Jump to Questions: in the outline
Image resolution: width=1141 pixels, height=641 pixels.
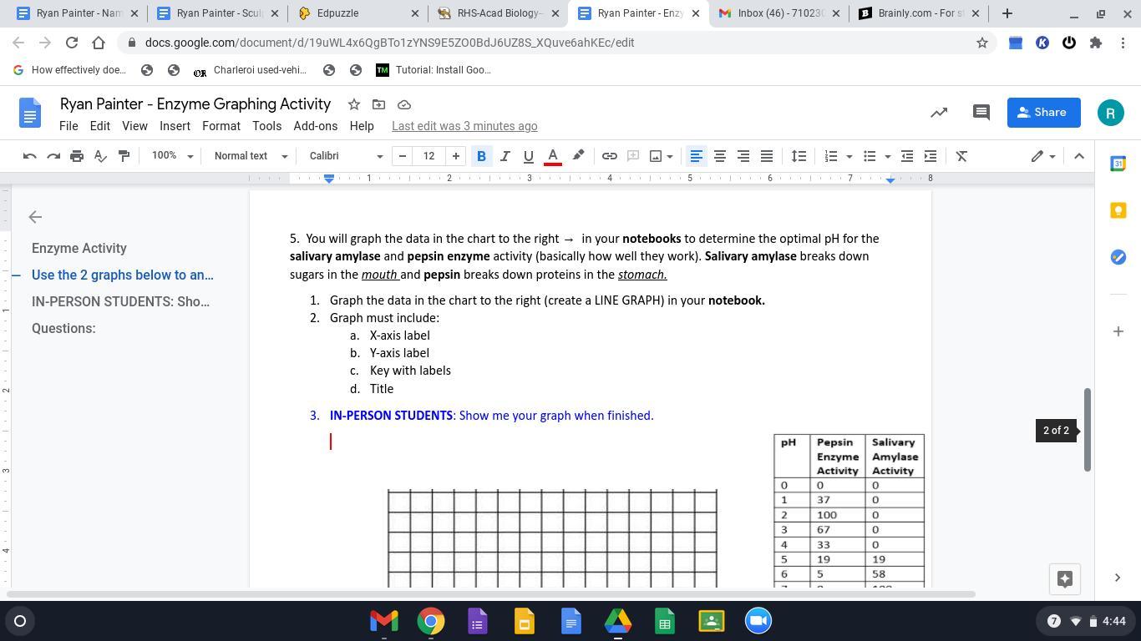point(63,329)
